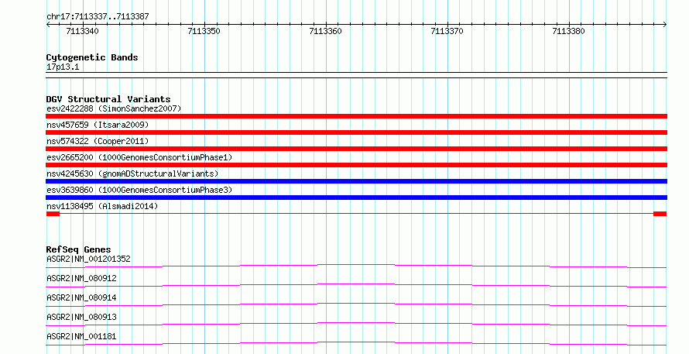The height and width of the screenshot is (354, 689).
Task: Open variant esv2422288 (SimonSanchez2007) label
Action: [x=114, y=108]
